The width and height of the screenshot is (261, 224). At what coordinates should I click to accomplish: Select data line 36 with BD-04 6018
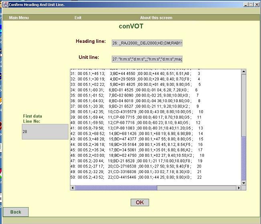pos(136,101)
